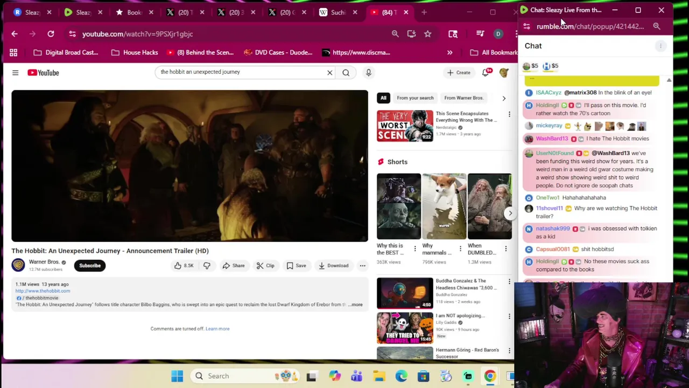
Task: Save video to a playlist
Action: tap(296, 265)
